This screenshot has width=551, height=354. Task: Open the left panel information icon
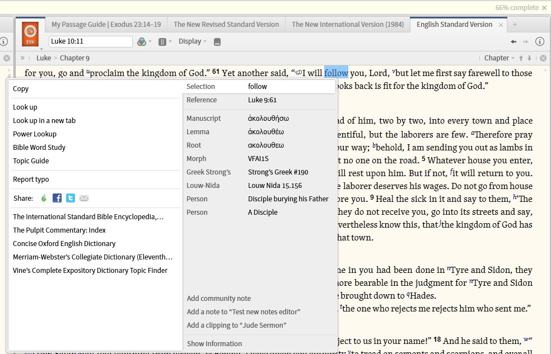[x=3, y=41]
